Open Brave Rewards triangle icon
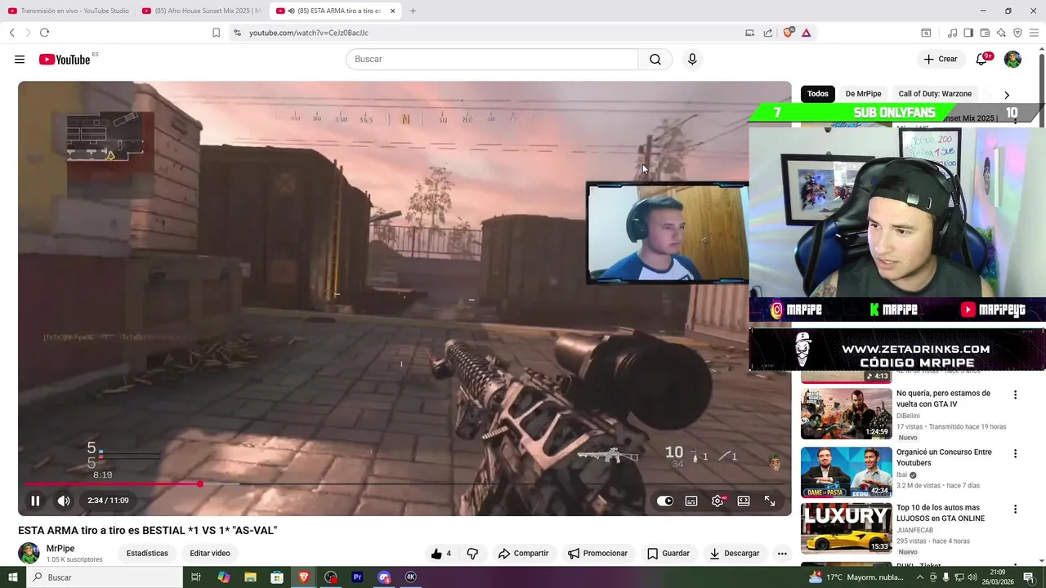This screenshot has height=588, width=1046. click(806, 33)
